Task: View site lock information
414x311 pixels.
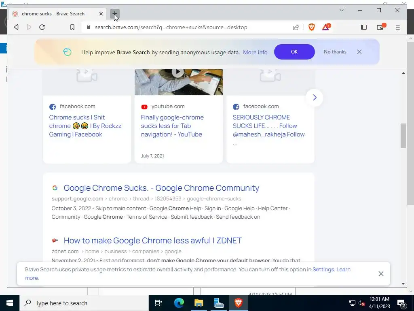Action: pos(89,27)
